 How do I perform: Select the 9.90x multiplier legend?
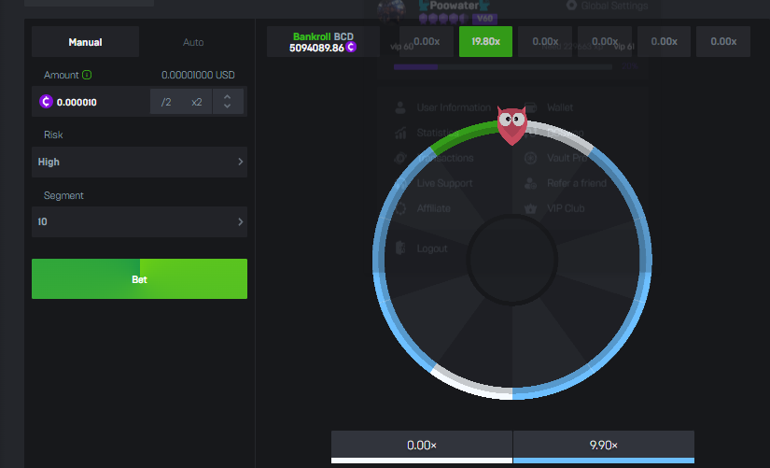pos(603,446)
